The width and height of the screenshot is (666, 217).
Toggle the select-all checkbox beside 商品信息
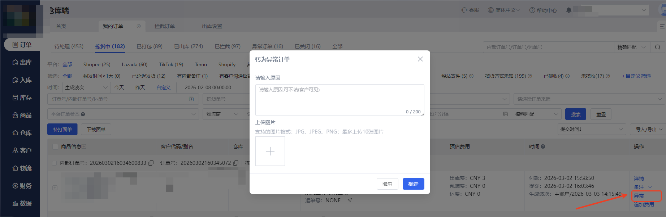55,146
